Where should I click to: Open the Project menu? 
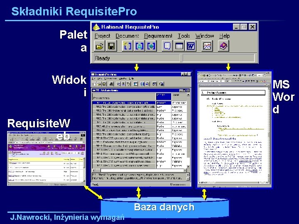click(x=103, y=36)
